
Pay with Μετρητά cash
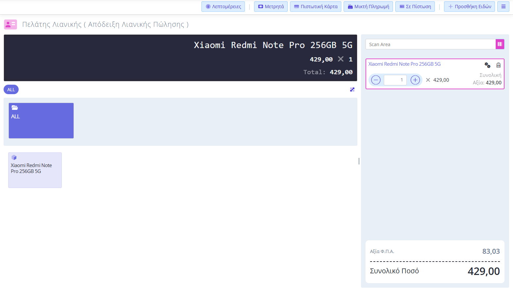pyautogui.click(x=271, y=7)
